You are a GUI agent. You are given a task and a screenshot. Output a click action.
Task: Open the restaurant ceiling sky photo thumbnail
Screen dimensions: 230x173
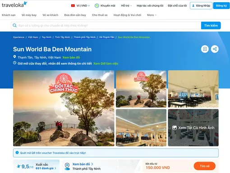pos(141,127)
